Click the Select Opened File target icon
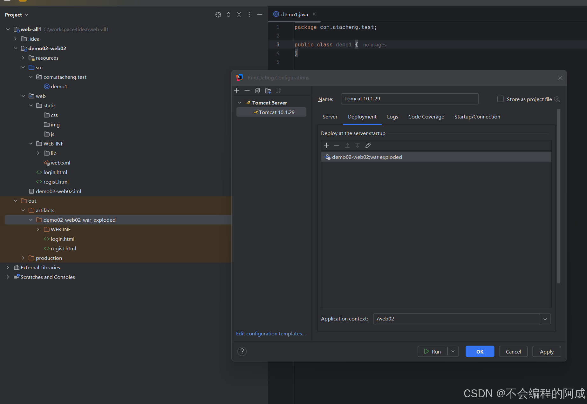 point(218,15)
